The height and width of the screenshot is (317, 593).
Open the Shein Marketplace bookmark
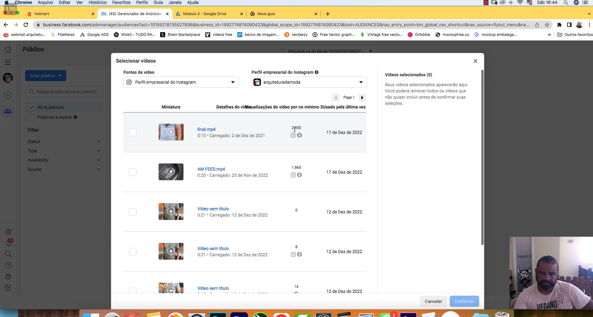coord(180,35)
